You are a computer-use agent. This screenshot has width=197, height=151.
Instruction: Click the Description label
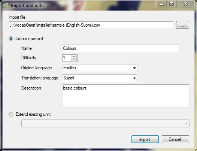(x=31, y=88)
